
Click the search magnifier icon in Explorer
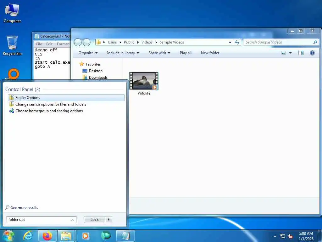pyautogui.click(x=315, y=42)
